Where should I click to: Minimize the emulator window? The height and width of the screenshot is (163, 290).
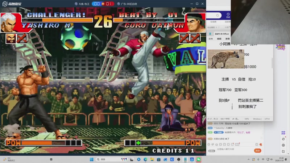[x=192, y=4]
